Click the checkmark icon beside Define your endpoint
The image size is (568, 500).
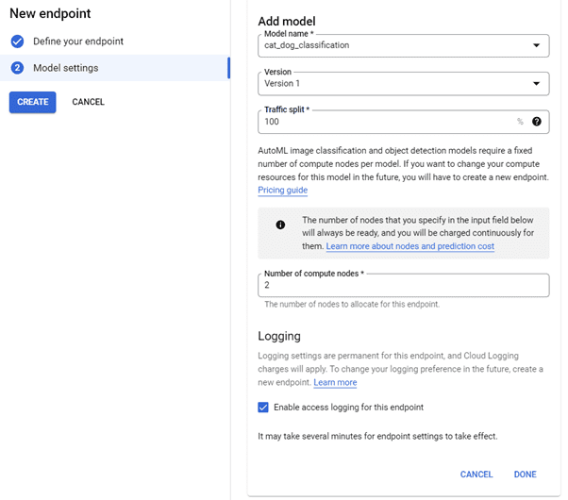17,42
